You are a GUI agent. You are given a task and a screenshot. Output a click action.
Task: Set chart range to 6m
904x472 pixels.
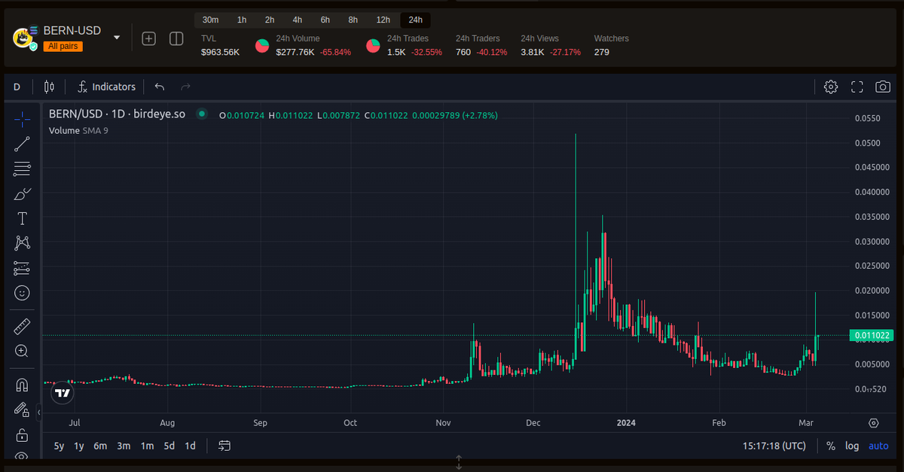point(100,446)
